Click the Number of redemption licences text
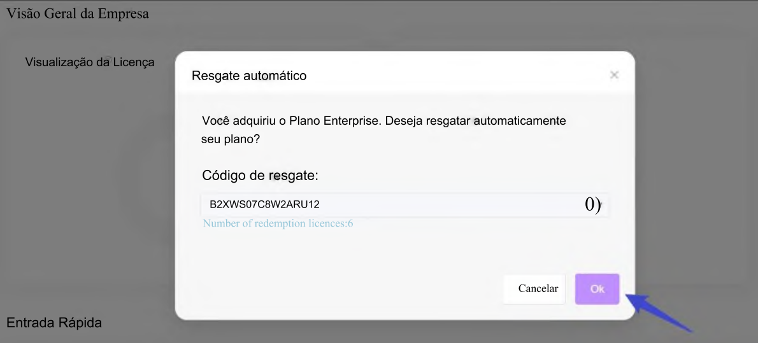This screenshot has height=343, width=758. [x=278, y=224]
